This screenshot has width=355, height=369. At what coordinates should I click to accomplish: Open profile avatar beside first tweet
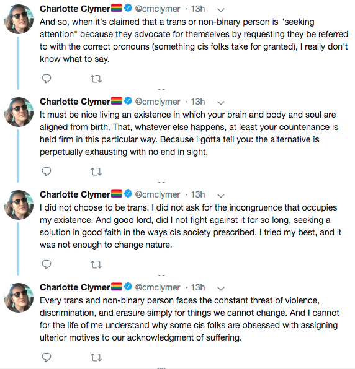click(19, 19)
